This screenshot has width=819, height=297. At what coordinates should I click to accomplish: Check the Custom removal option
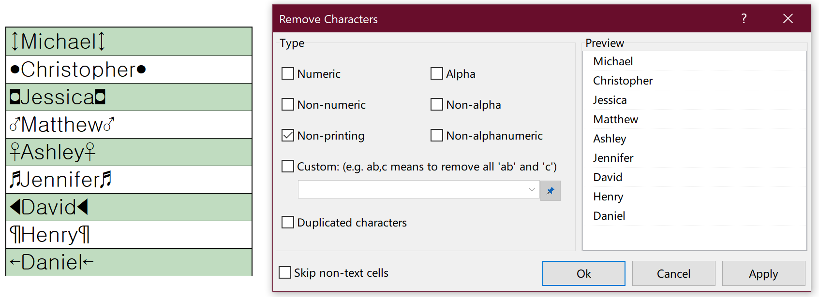(x=287, y=166)
